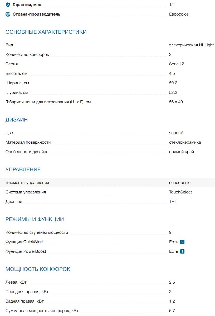The height and width of the screenshot is (316, 215).
Task: Click the Serie | 2 value
Action: point(177,64)
